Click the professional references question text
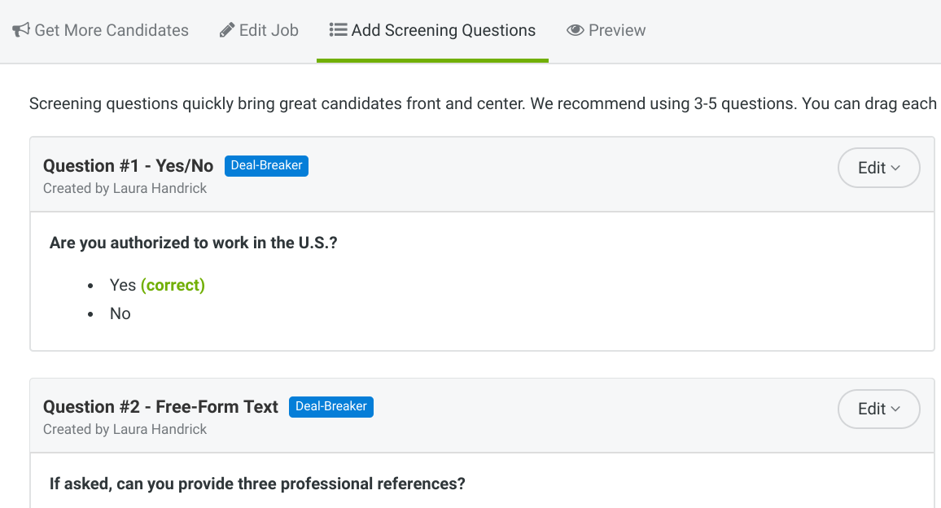The width and height of the screenshot is (941, 508). (257, 484)
